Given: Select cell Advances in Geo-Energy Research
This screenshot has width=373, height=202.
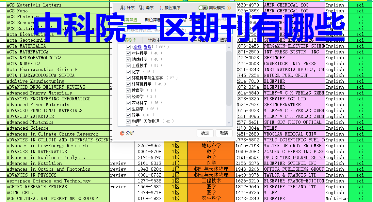Looking at the screenshot, I should click(x=58, y=146).
